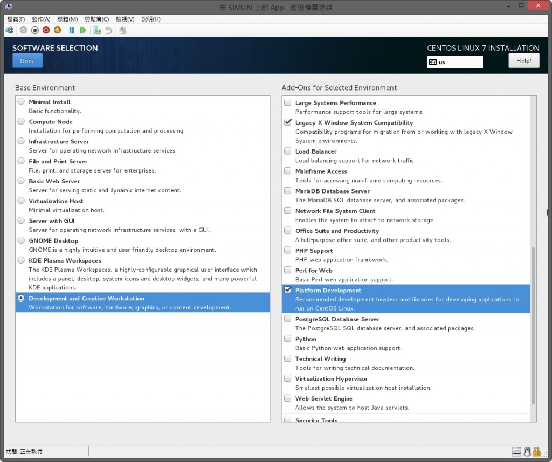
Task: Click the Revert undo-arrow icon
Action: click(x=109, y=30)
